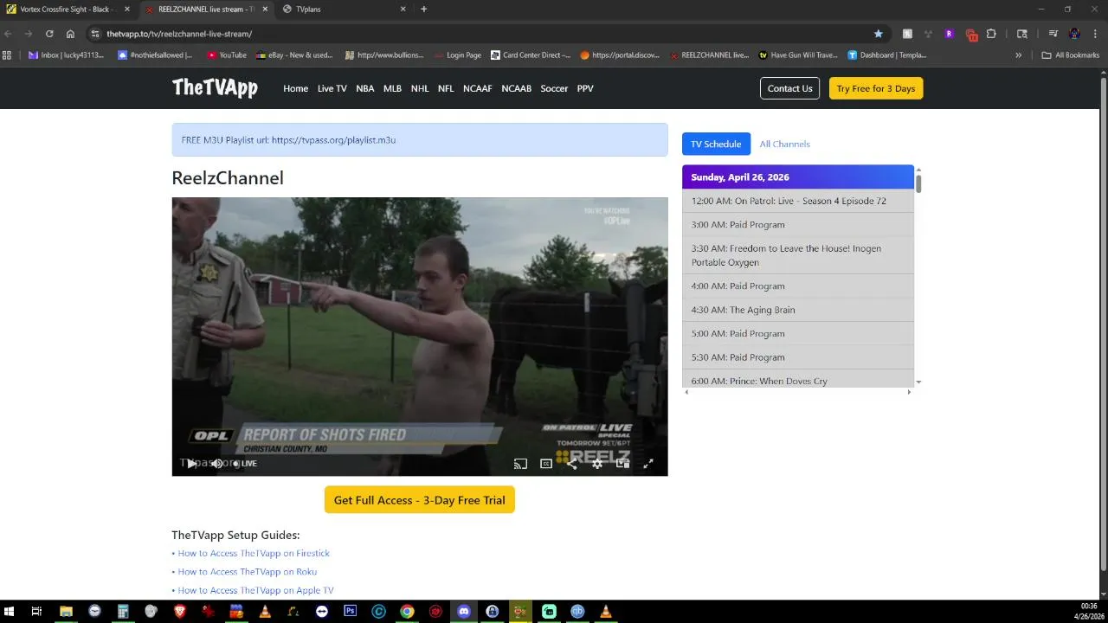Open the eBay bookmark
1108x623 pixels.
click(293, 55)
